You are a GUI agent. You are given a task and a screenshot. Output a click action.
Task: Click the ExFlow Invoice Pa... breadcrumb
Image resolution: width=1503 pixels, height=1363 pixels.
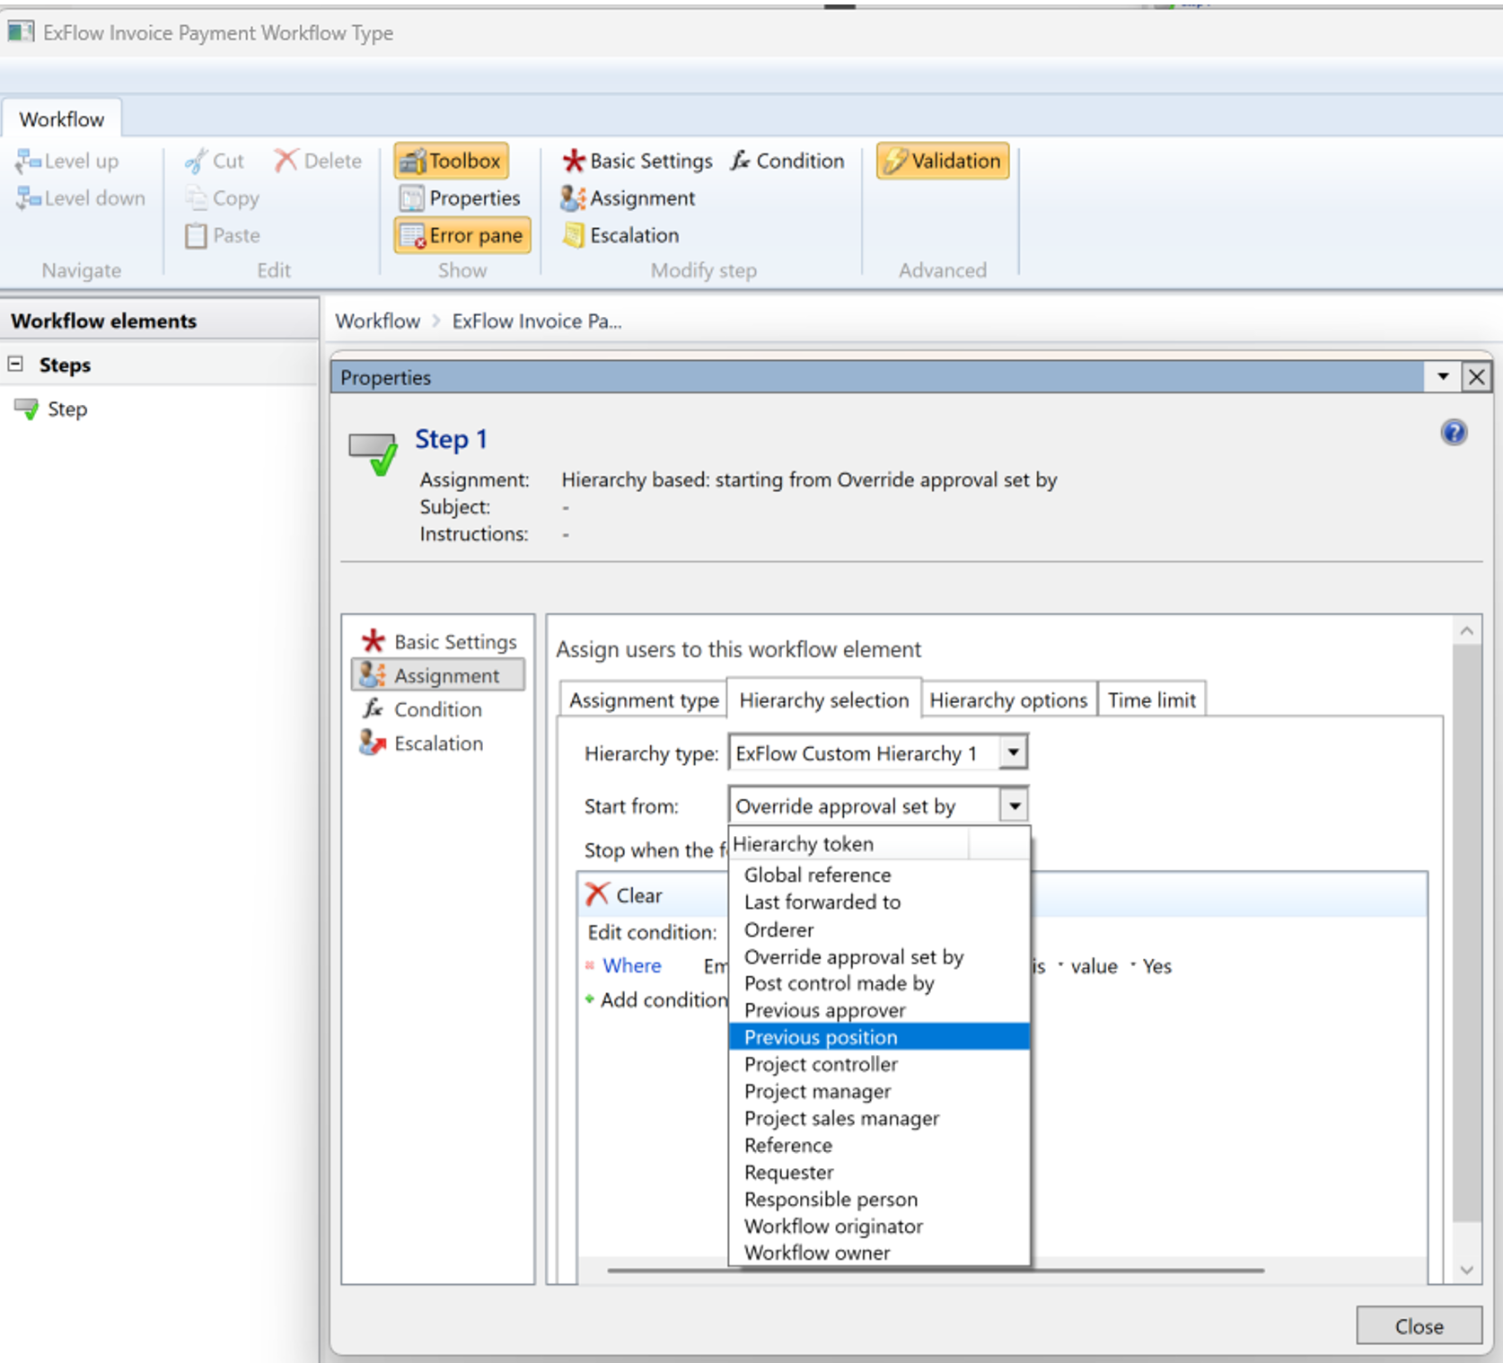pos(536,321)
